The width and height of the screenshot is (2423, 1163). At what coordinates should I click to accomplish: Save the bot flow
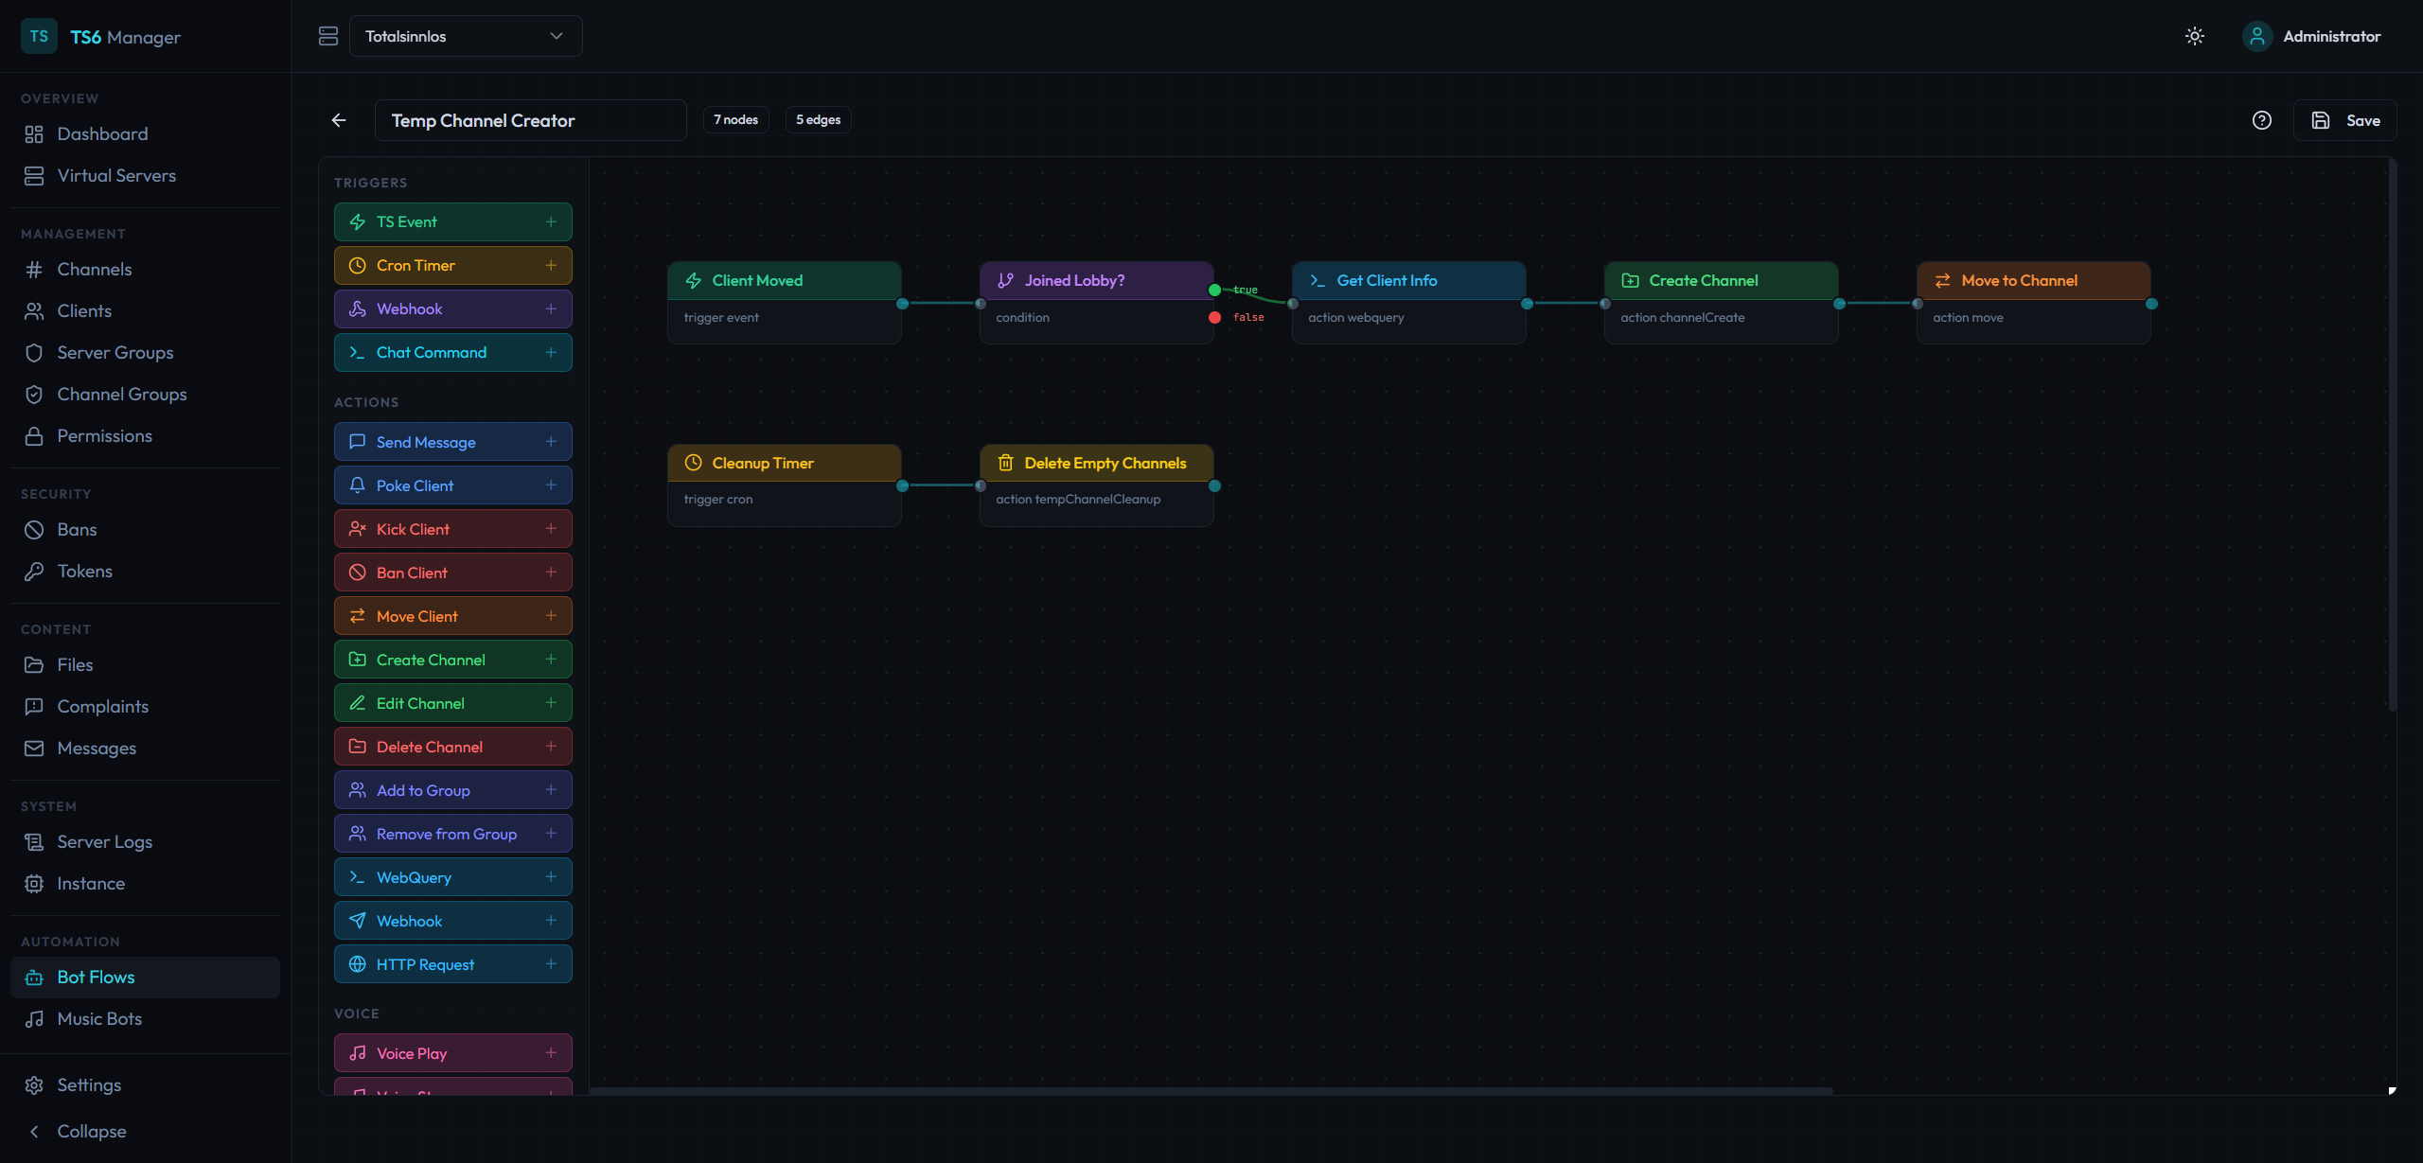[x=2344, y=120]
